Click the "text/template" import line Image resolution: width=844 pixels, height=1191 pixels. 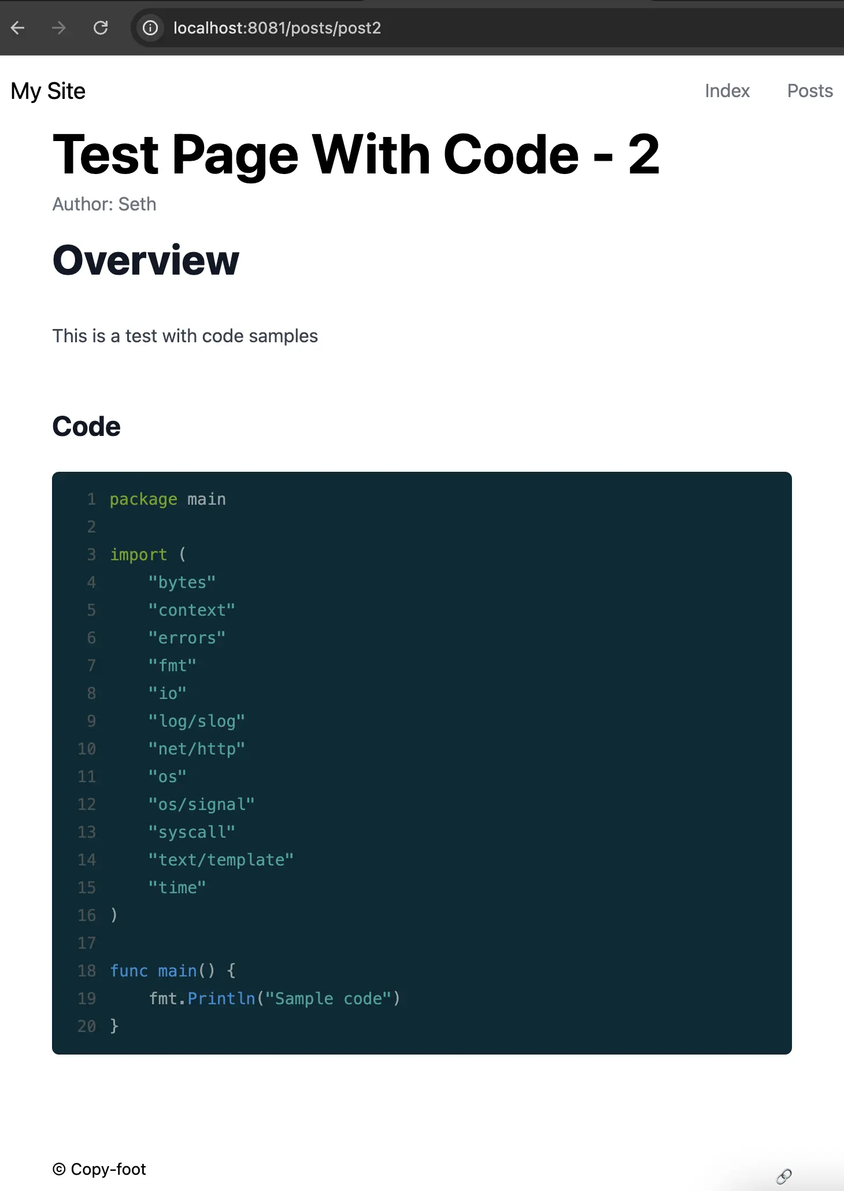pyautogui.click(x=221, y=860)
